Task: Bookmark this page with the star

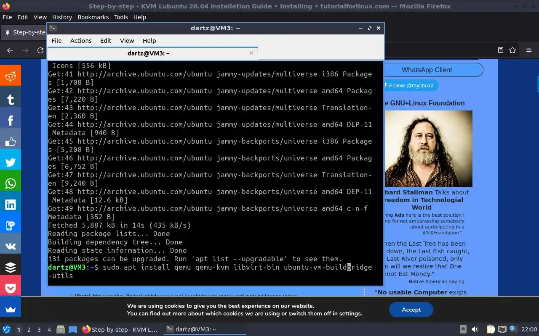Action: click(x=512, y=50)
